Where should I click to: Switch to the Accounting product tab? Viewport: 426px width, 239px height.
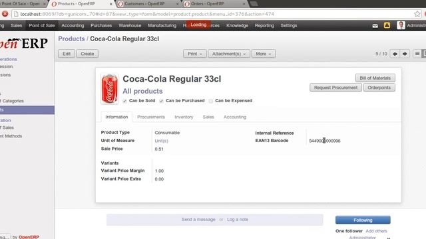[x=235, y=117]
